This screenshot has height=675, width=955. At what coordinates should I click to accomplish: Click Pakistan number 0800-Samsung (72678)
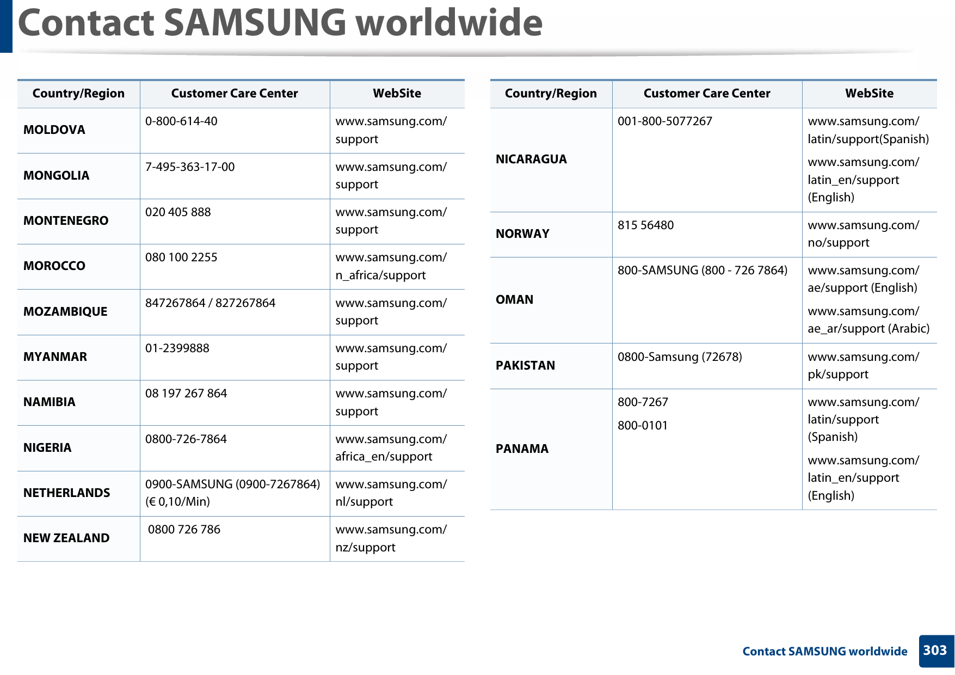tap(680, 357)
